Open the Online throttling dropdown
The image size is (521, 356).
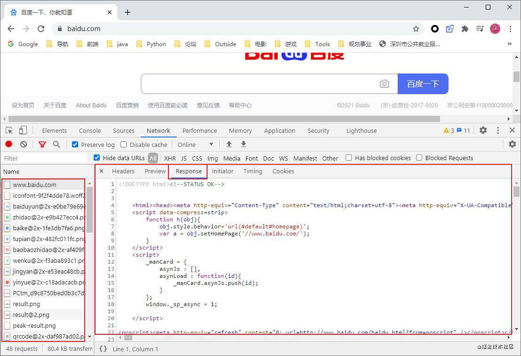[195, 145]
